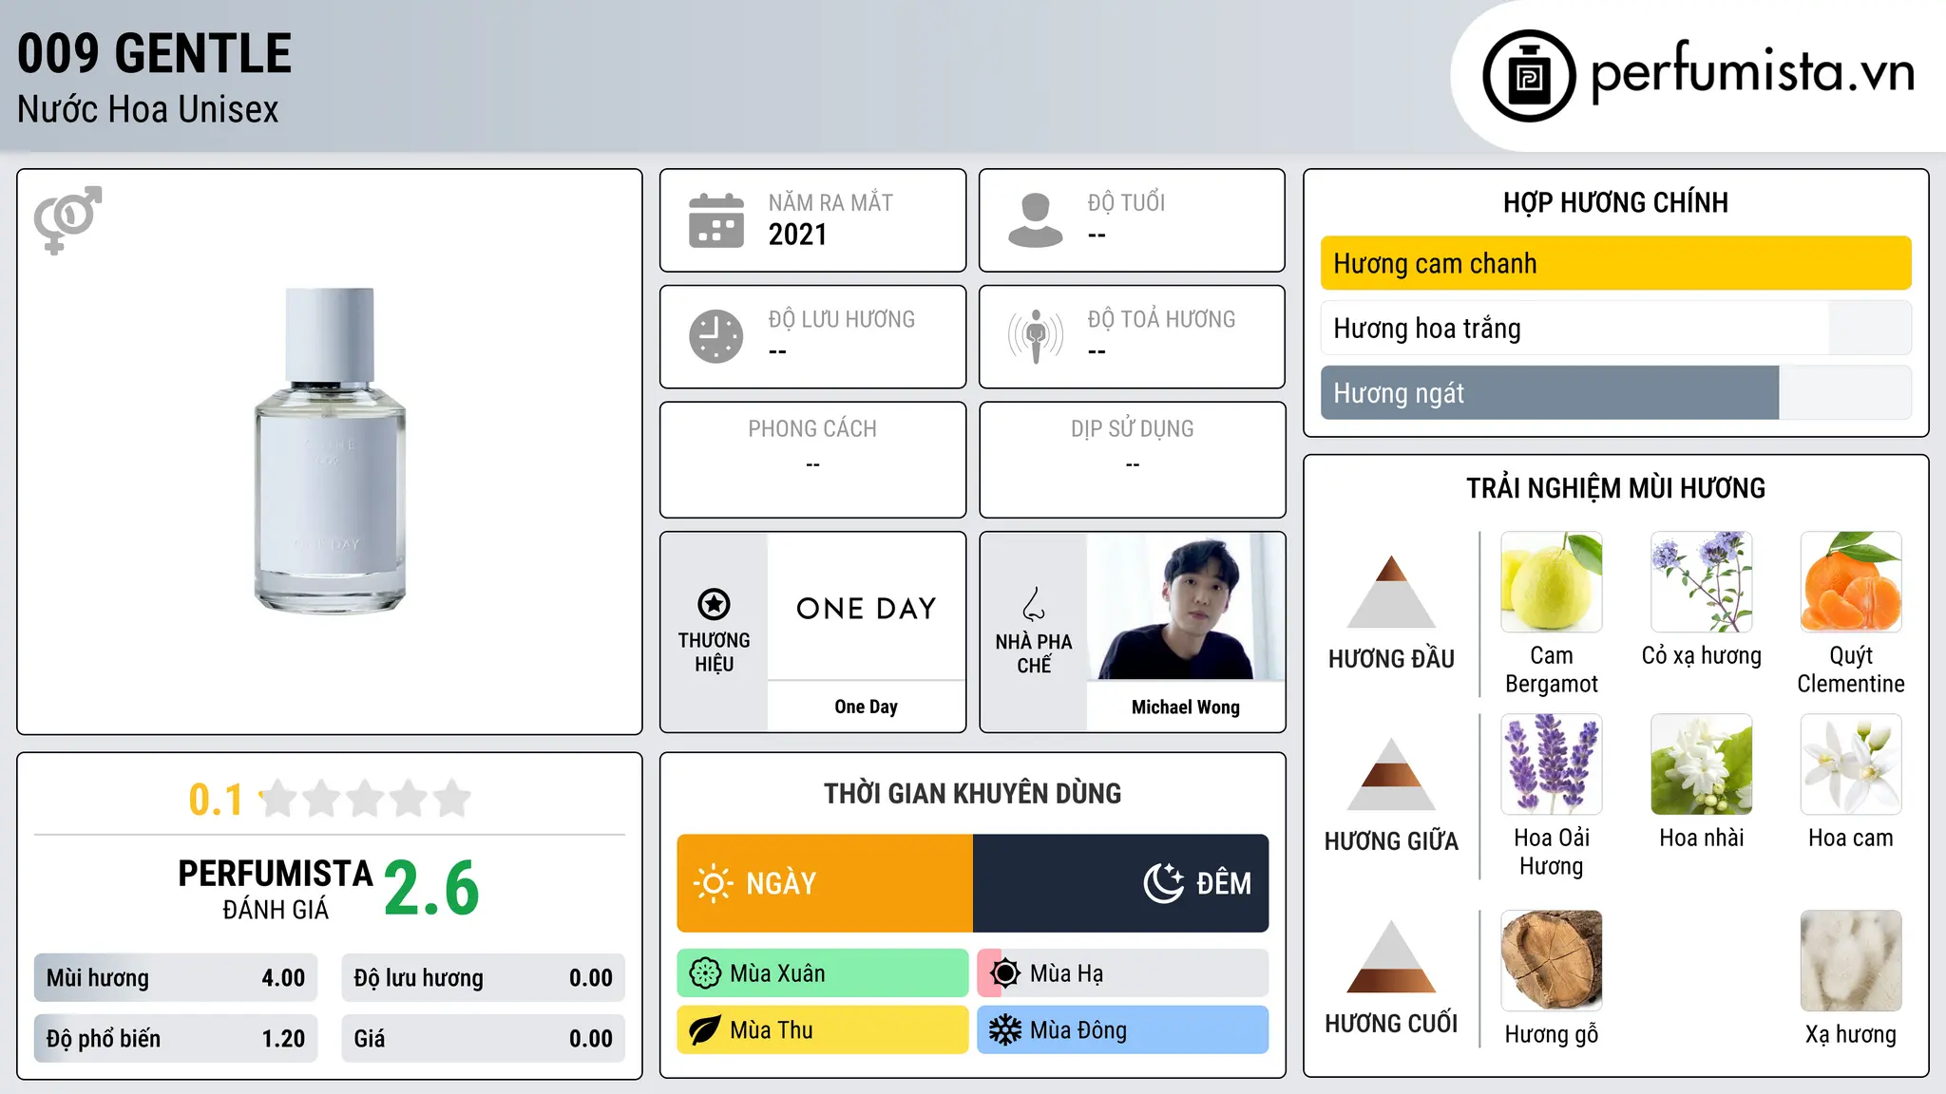Click the flower icon for Mùa Xuân
Image resolution: width=1946 pixels, height=1094 pixels.
point(705,973)
